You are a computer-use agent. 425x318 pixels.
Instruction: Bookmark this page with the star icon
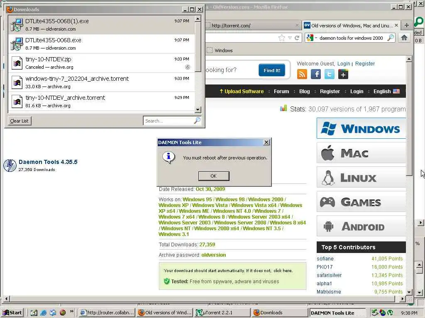[282, 38]
